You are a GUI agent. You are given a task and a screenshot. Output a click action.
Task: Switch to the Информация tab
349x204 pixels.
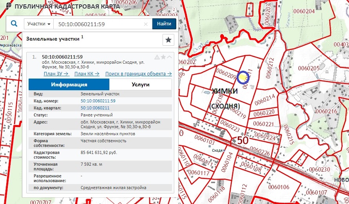(69, 84)
